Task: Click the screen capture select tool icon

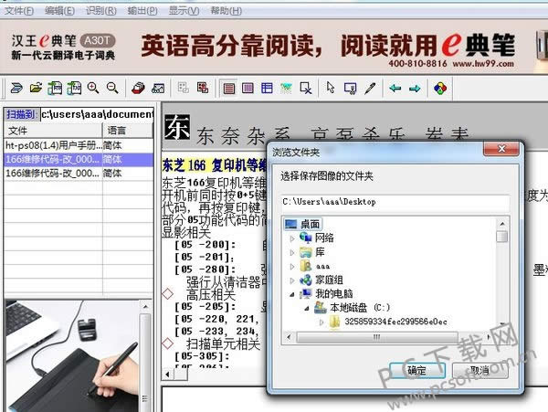Action: [x=350, y=89]
